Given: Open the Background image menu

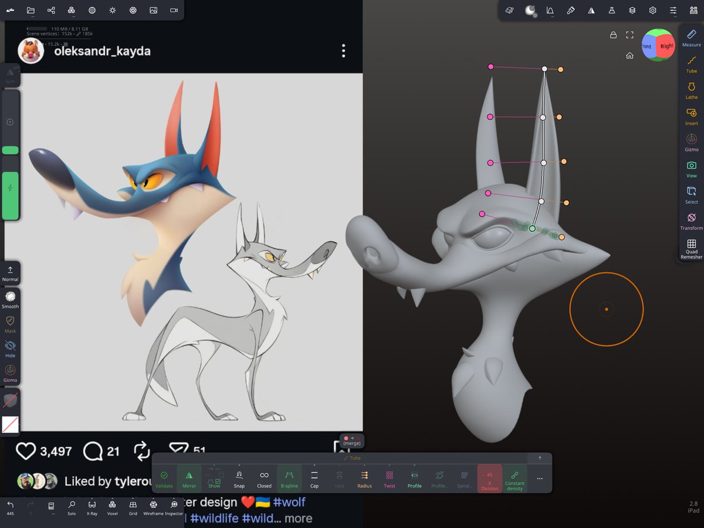Looking at the screenshot, I should (153, 11).
